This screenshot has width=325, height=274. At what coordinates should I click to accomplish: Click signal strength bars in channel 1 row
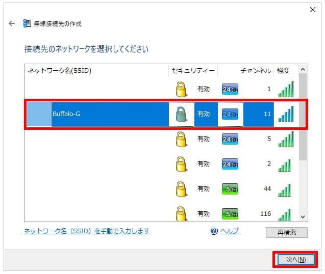[x=286, y=89]
